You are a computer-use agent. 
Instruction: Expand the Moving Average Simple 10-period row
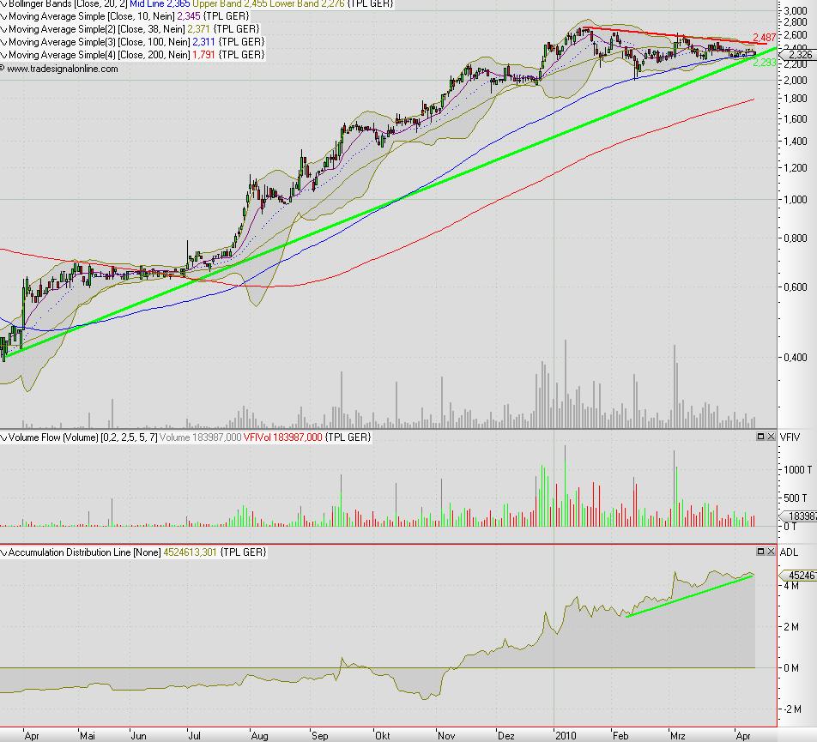(x=4, y=16)
